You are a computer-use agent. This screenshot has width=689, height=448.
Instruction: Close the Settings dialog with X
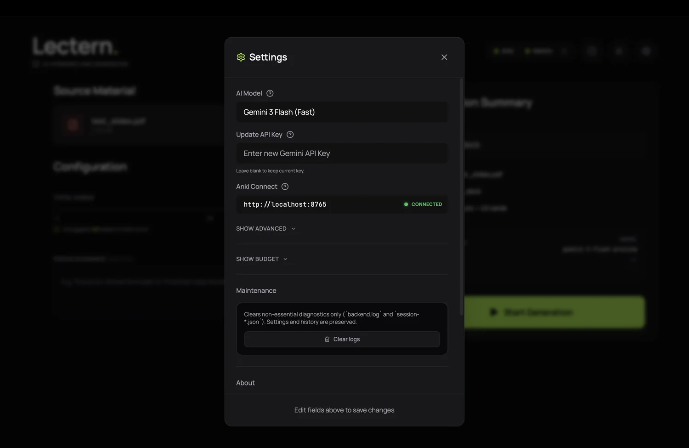click(444, 57)
